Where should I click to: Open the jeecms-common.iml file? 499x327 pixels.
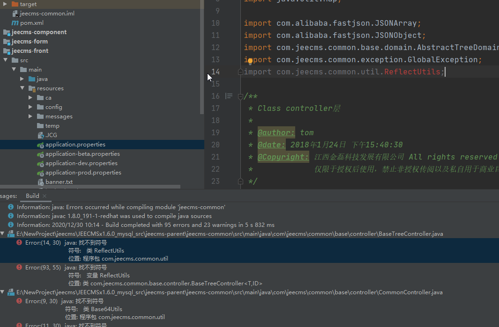[47, 14]
